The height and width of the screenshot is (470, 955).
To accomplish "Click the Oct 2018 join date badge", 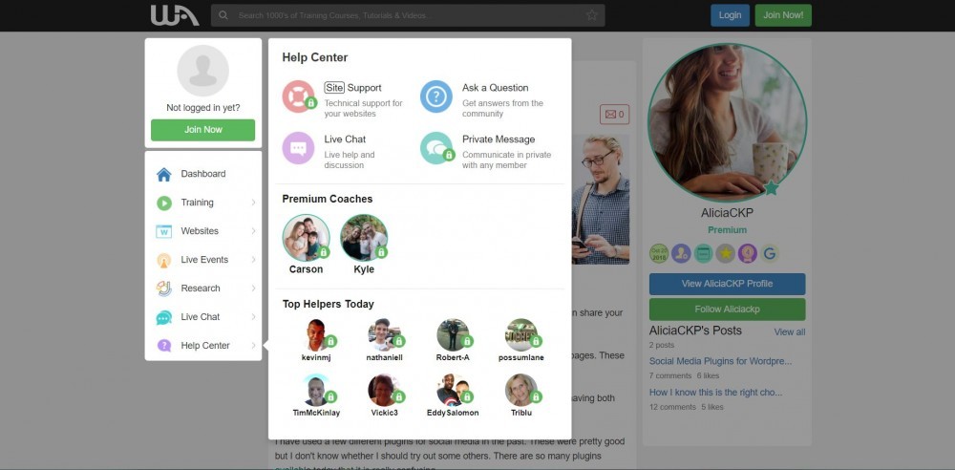I will pyautogui.click(x=658, y=253).
